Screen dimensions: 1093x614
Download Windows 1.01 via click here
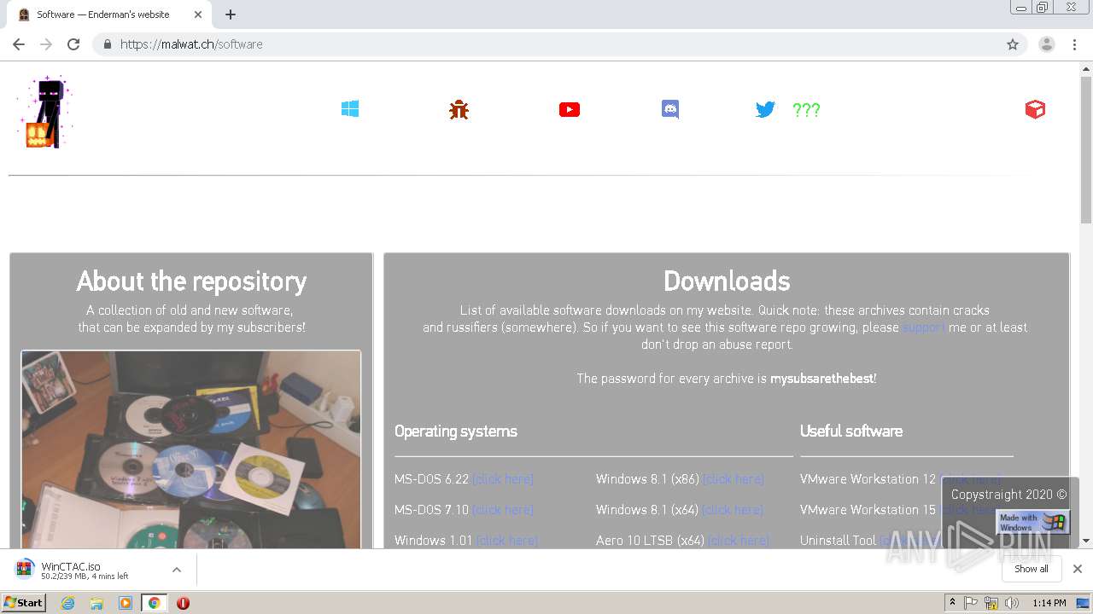tap(507, 541)
